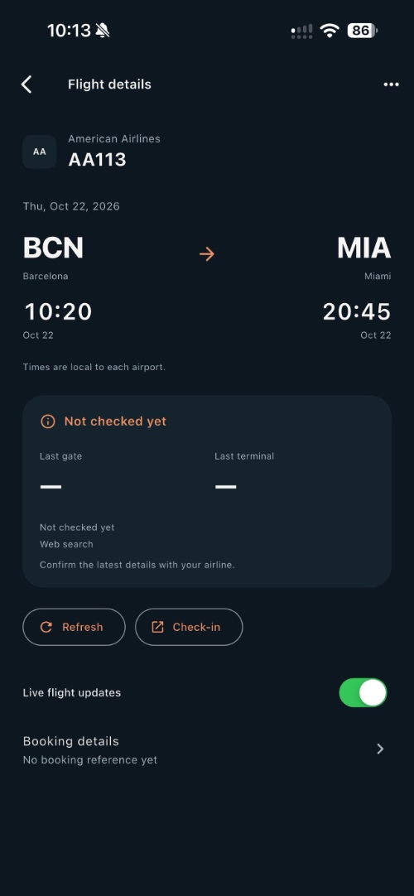Screen dimensions: 414x896
Task: Open the Booking details row
Action: [x=207, y=750]
